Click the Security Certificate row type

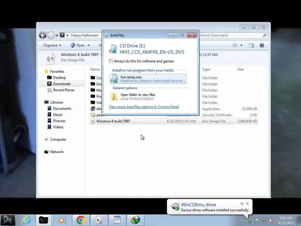coord(217,115)
